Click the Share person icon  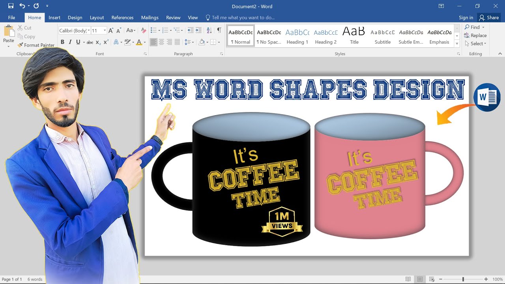[482, 17]
